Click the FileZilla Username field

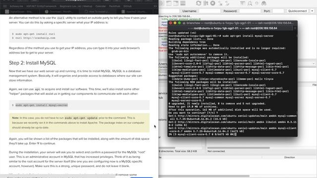coord(210,11)
